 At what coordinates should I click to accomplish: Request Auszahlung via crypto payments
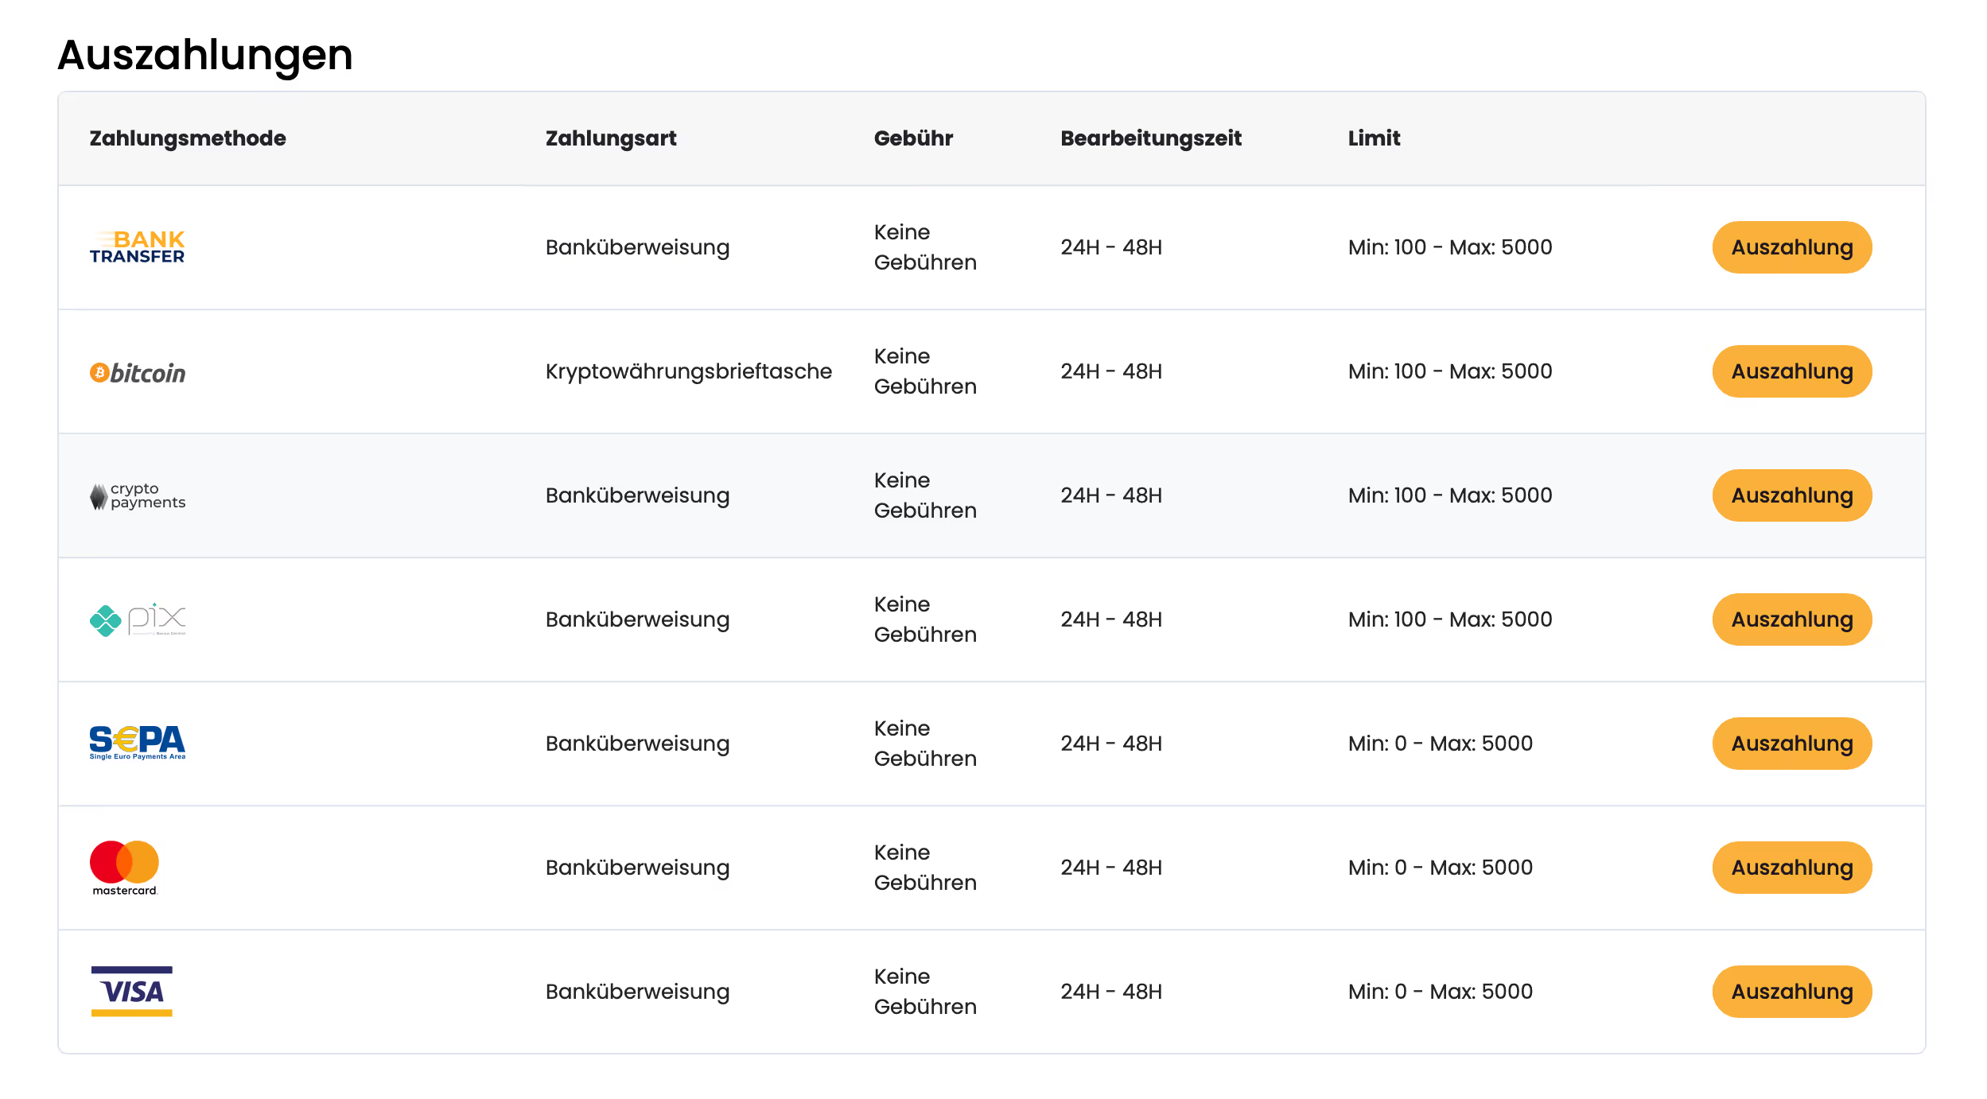pos(1791,495)
